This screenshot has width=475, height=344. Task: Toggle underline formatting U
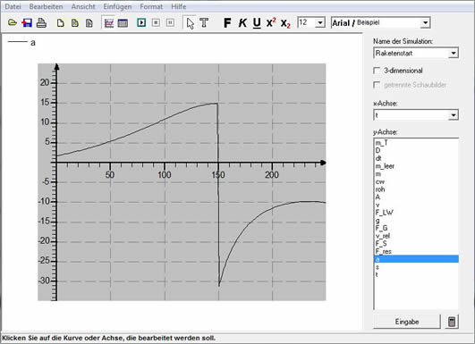pos(257,23)
